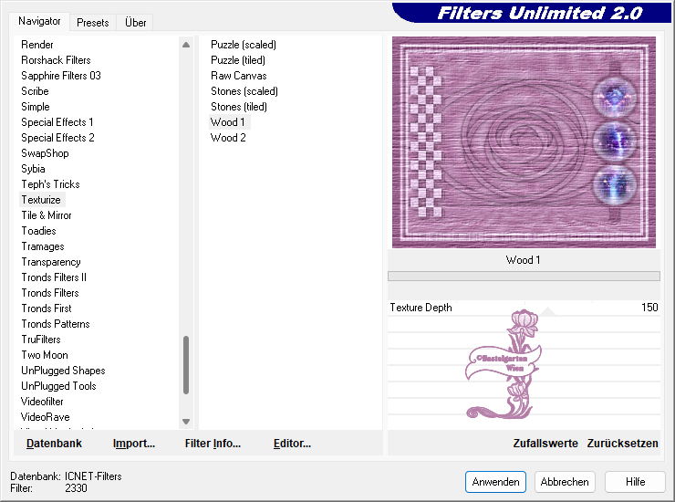675x502 pixels.
Task: Click the Datenbank button
Action: click(x=54, y=444)
